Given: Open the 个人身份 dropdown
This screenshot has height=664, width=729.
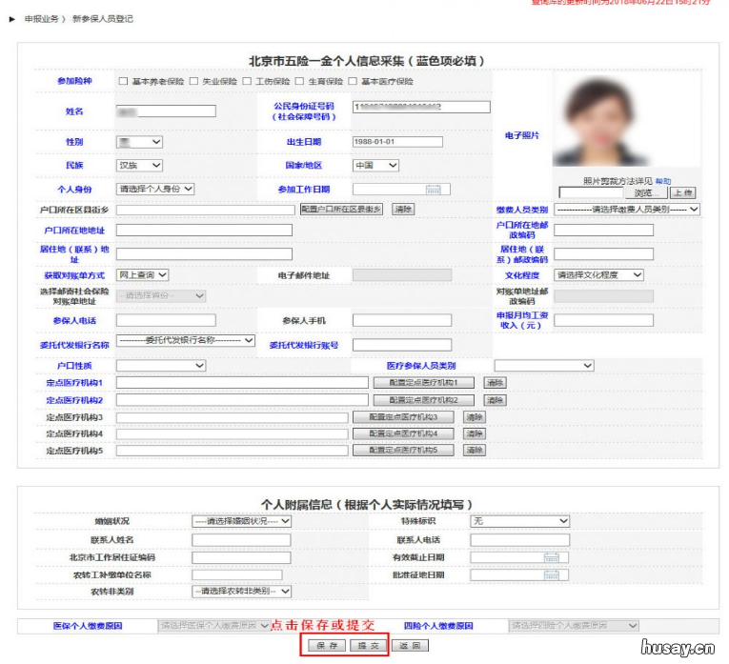Looking at the screenshot, I should click(155, 190).
